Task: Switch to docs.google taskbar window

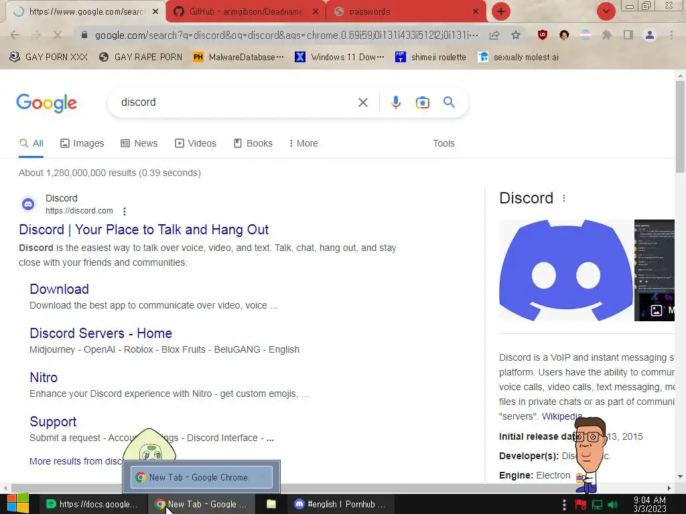Action: (x=92, y=505)
